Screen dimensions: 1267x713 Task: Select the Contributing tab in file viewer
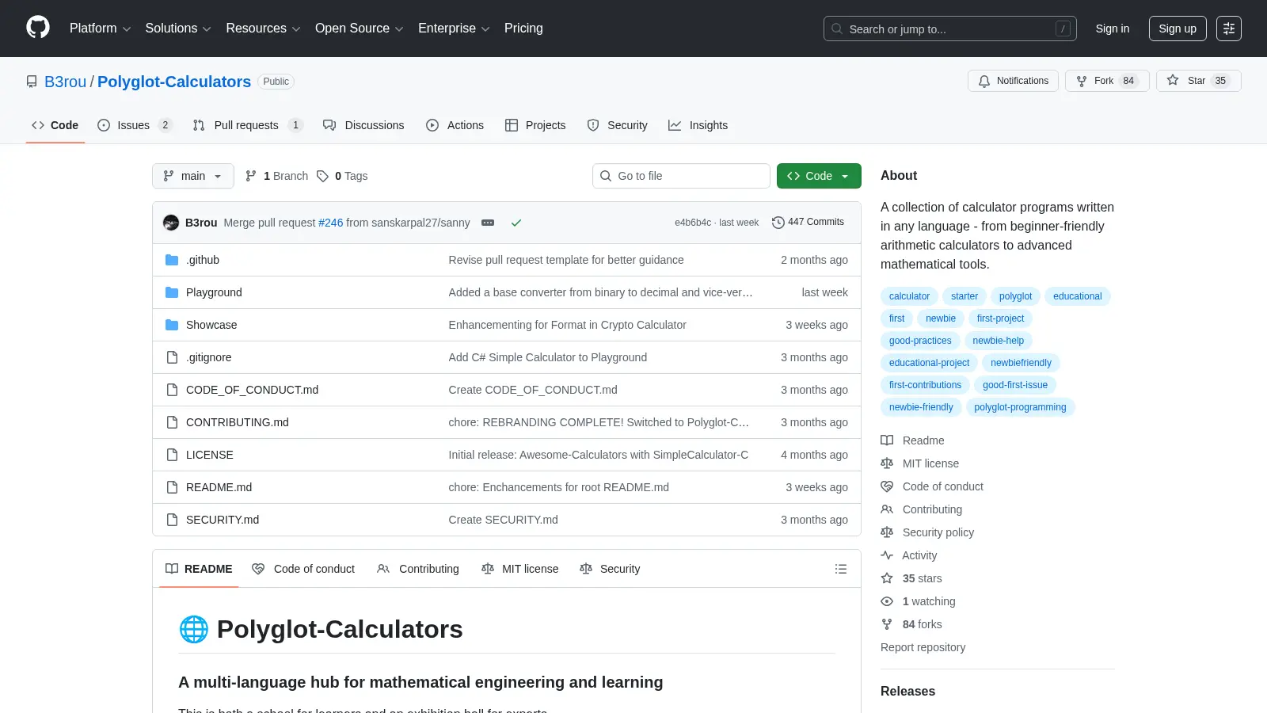(x=418, y=569)
